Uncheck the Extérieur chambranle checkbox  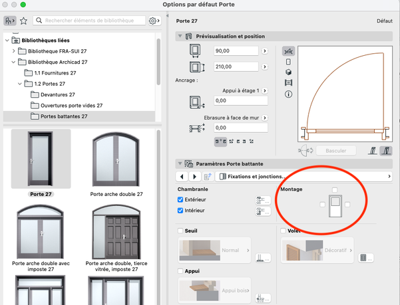point(180,199)
